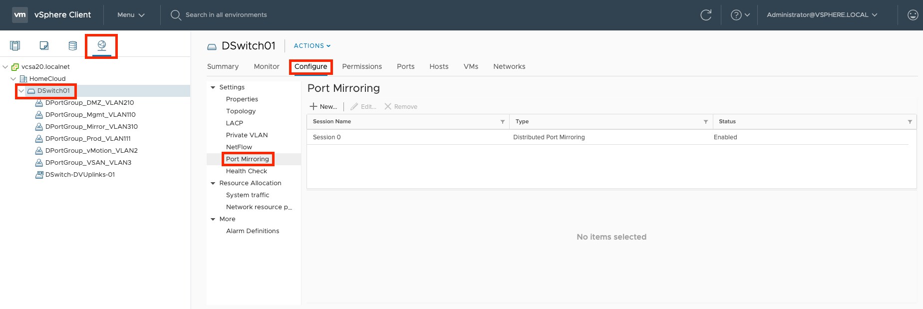Click vcsa20.localnet vCenter icon
923x309 pixels.
(x=15, y=67)
